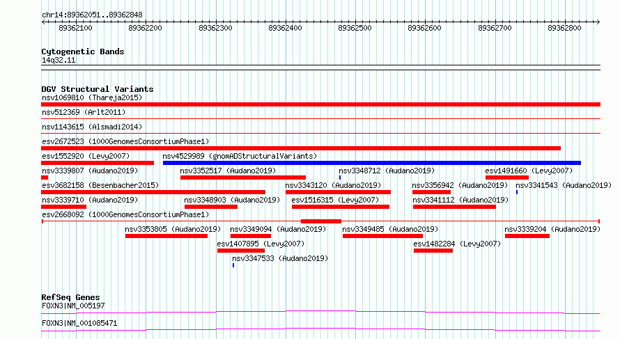
Task: Click nsv3341543 (Audano2019) label
Action: tap(564, 185)
